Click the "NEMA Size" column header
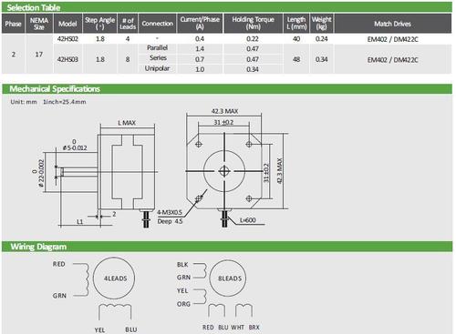Screen dimensions: 456x334 coord(39,24)
